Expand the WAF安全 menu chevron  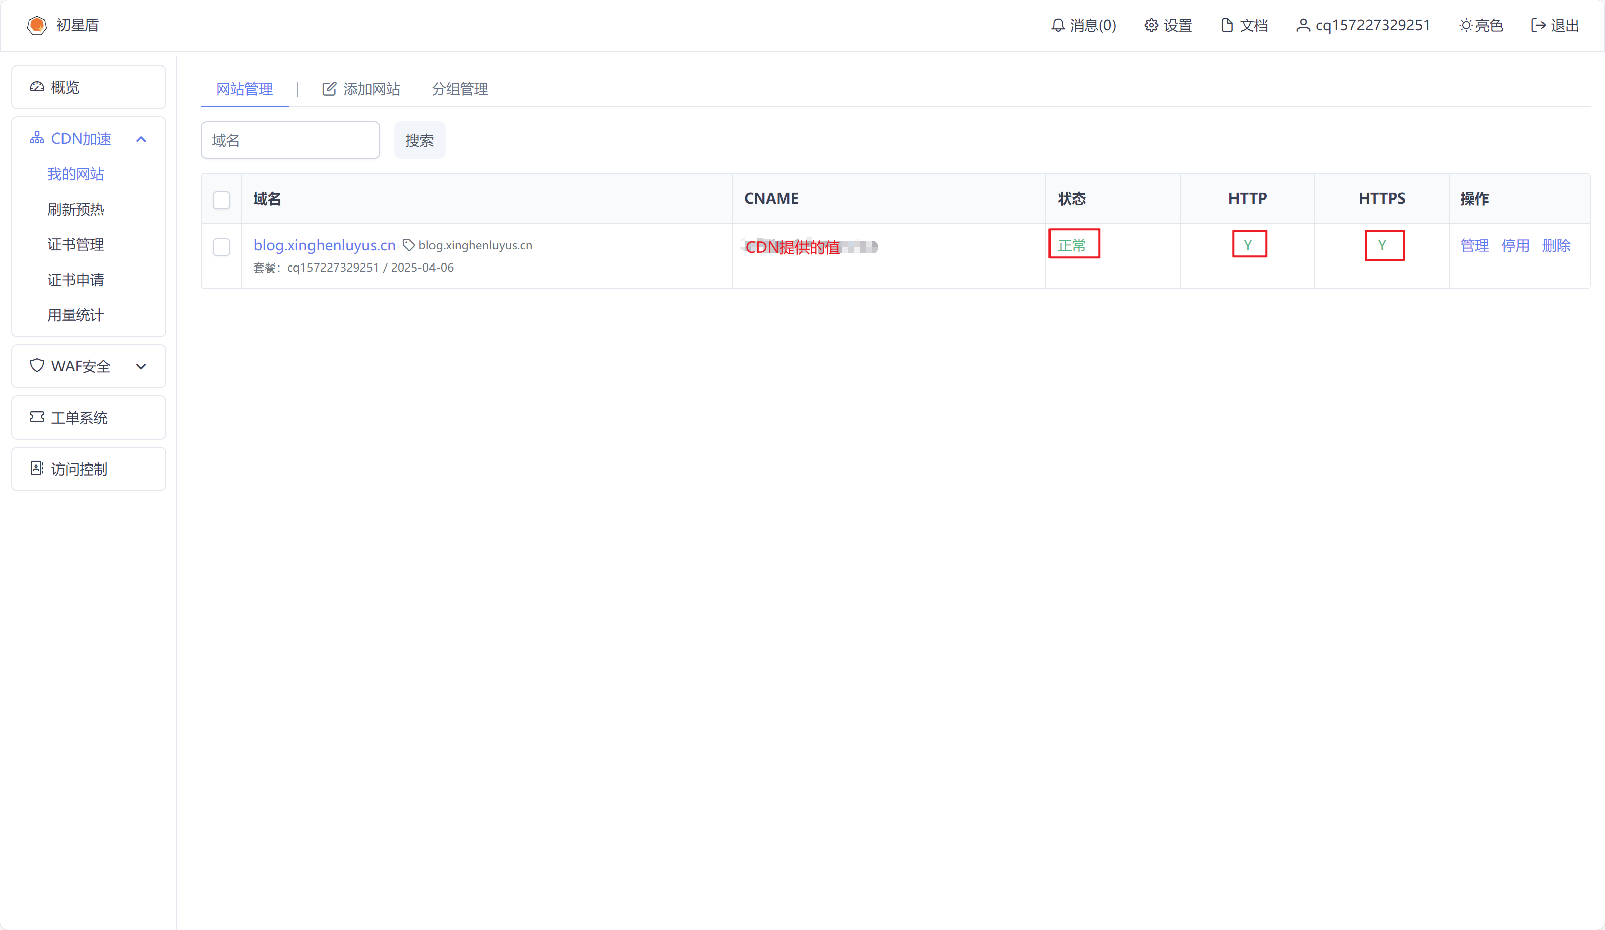[141, 366]
